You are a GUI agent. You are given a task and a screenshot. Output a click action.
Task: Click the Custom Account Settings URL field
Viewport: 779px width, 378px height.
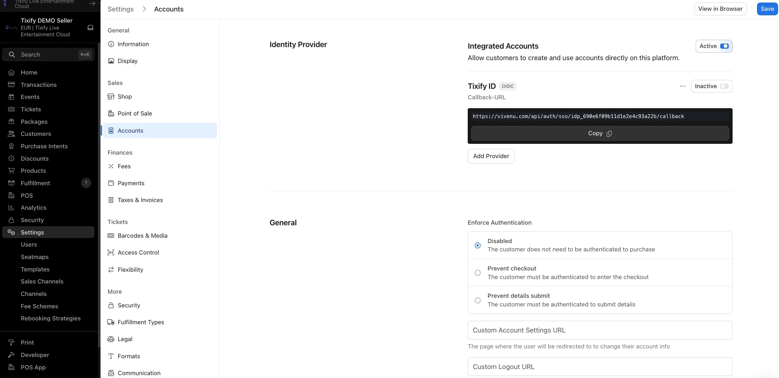coord(600,330)
